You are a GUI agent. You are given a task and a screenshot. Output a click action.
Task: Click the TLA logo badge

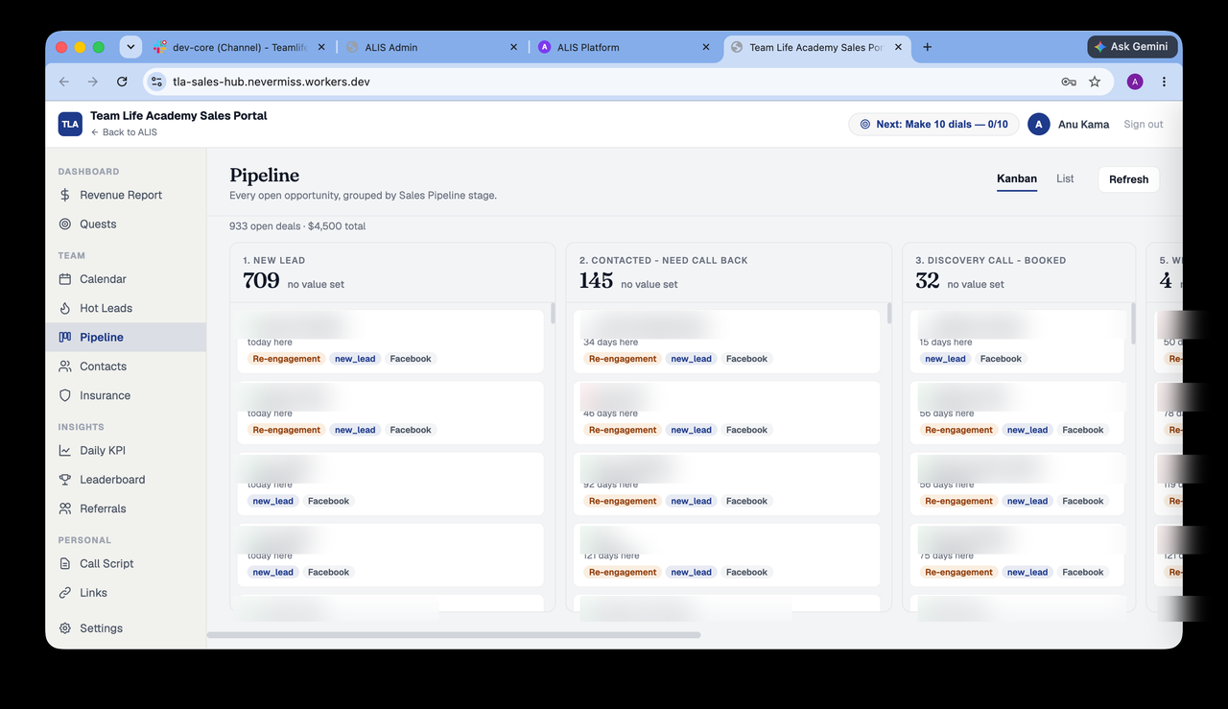point(70,124)
